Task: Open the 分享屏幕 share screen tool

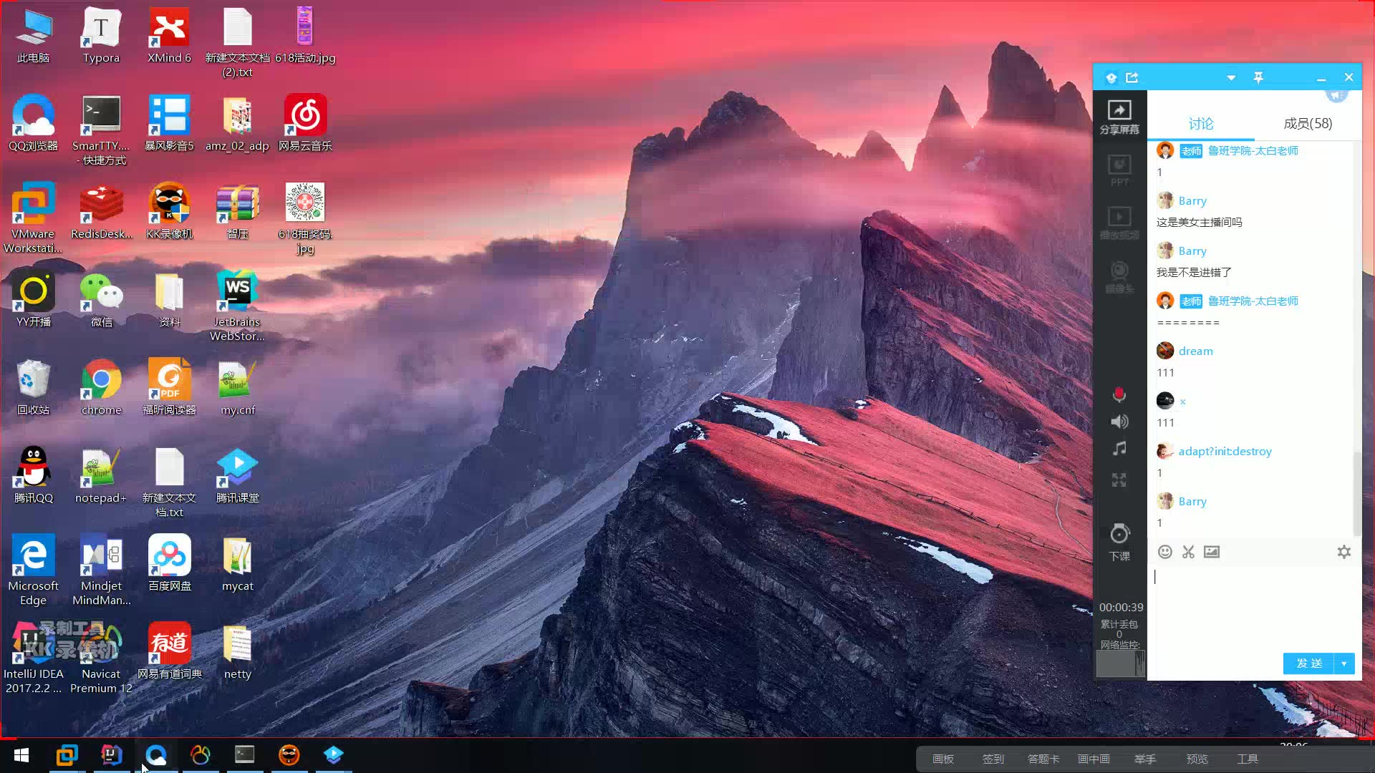Action: (1119, 117)
